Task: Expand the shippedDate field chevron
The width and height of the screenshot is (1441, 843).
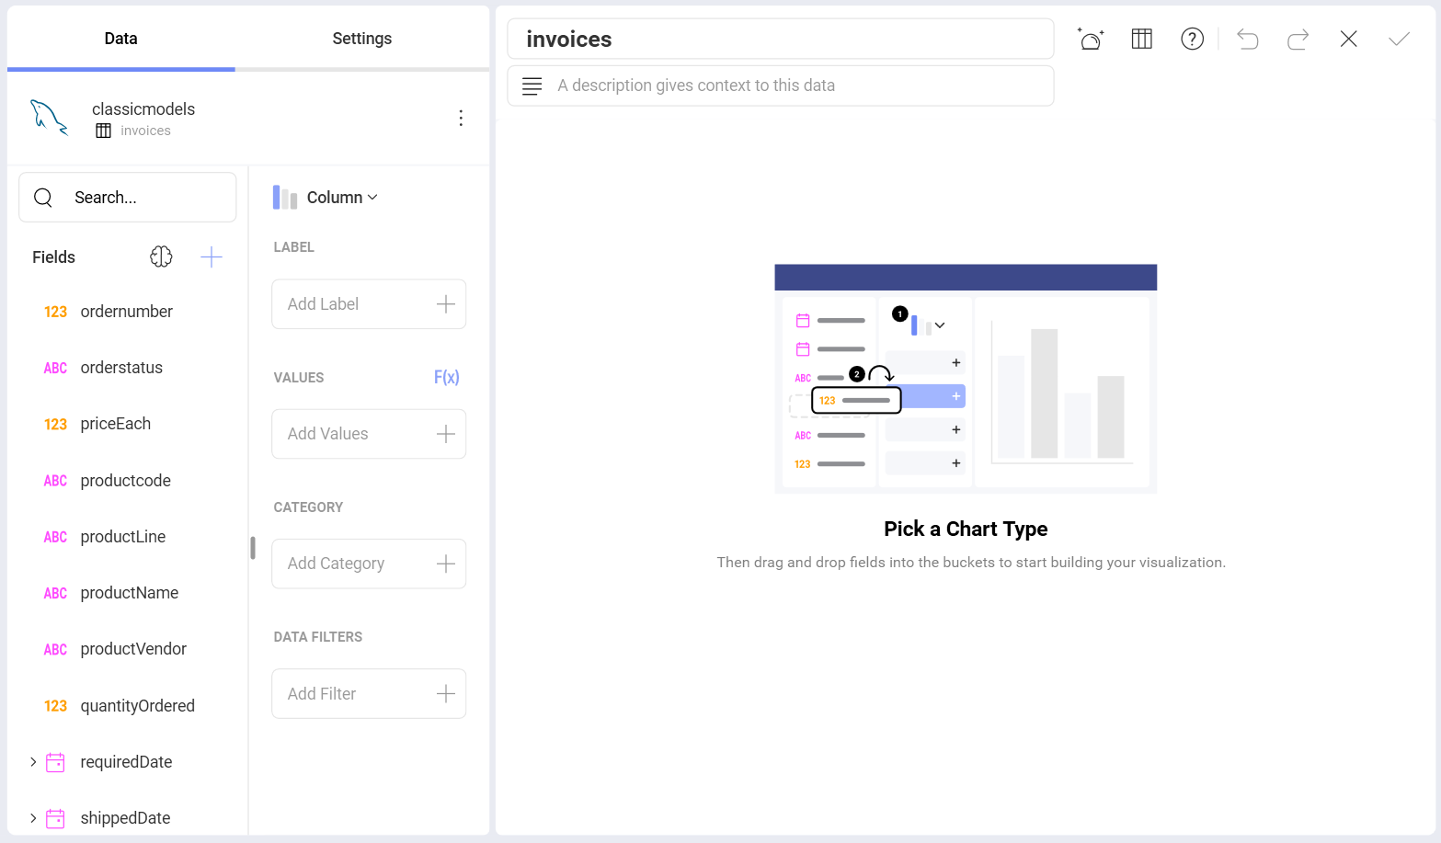Action: click(x=33, y=818)
